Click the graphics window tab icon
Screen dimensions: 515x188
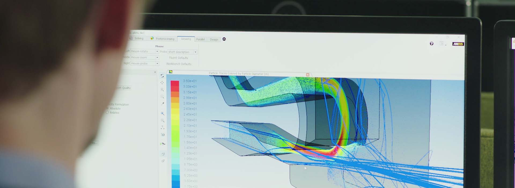tap(170, 72)
